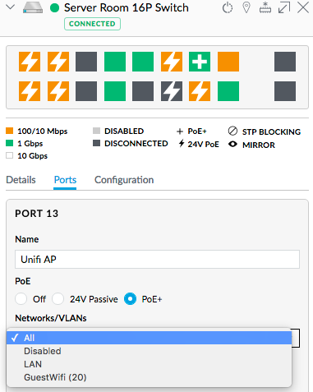This screenshot has width=313, height=392.
Task: Select green 1 Gbps port 16
Action: [x=228, y=91]
